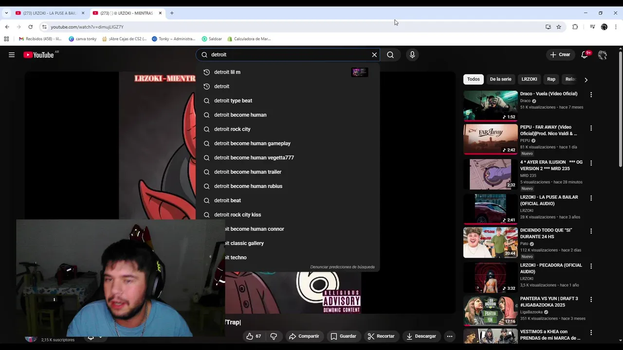
Task: Go to the YouTube home logo
Action: tap(38, 55)
